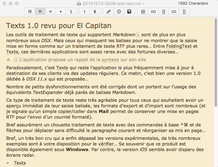Zoom the window with the third title bar button
This screenshot has height=167, width=218.
click(x=17, y=3)
